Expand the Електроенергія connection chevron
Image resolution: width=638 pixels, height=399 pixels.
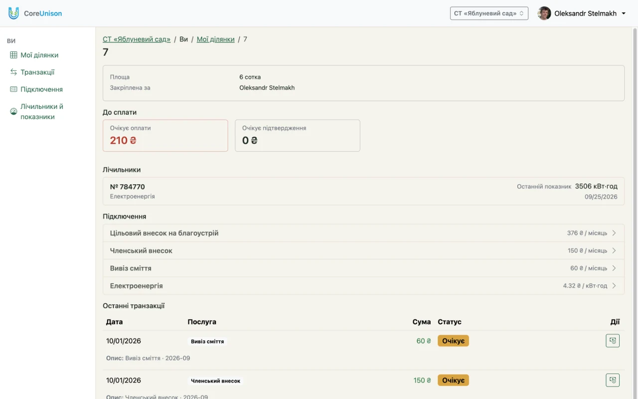coord(614,286)
